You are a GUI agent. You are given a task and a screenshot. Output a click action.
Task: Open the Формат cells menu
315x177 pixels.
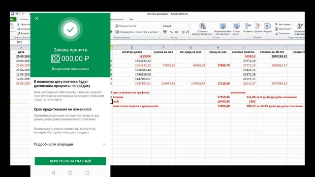267,29
